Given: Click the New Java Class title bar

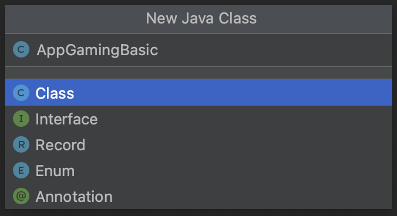Looking at the screenshot, I should click(x=198, y=19).
